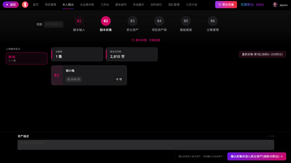Viewport: 291px width, 163px height.
Task: Open 详情 for episode 01
Action: (119, 79)
